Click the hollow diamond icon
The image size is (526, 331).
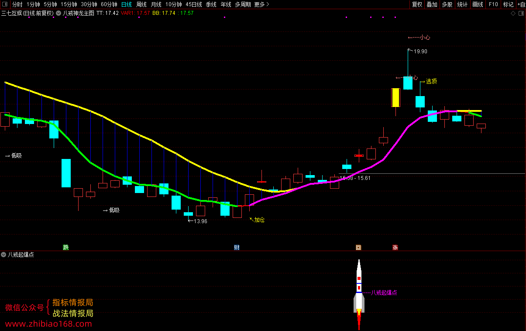(x=513, y=14)
